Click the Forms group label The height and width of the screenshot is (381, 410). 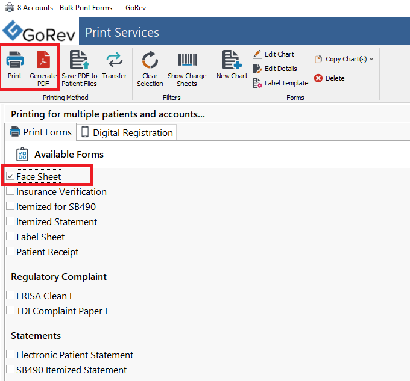[295, 98]
